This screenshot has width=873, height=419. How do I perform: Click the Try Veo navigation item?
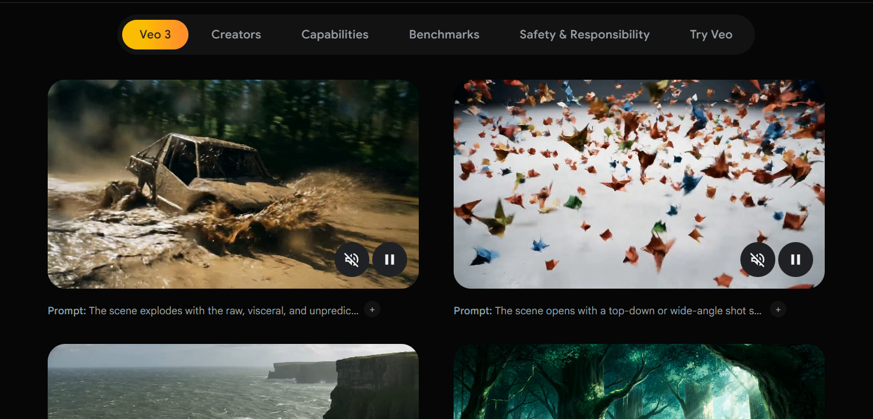point(711,34)
